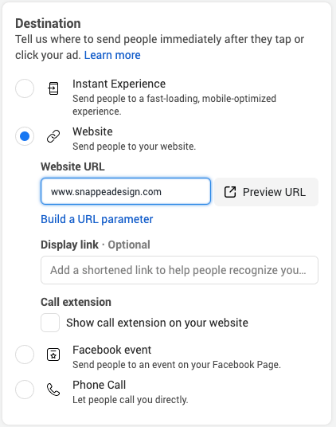Viewport: 336px width, 427px height.
Task: Choose the Facebook event radio option
Action: click(x=25, y=355)
